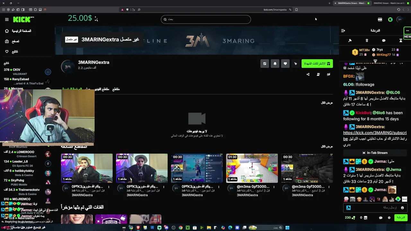The height and width of the screenshot is (231, 411).
Task: Open the shop icon beside 0
Action: (365, 218)
